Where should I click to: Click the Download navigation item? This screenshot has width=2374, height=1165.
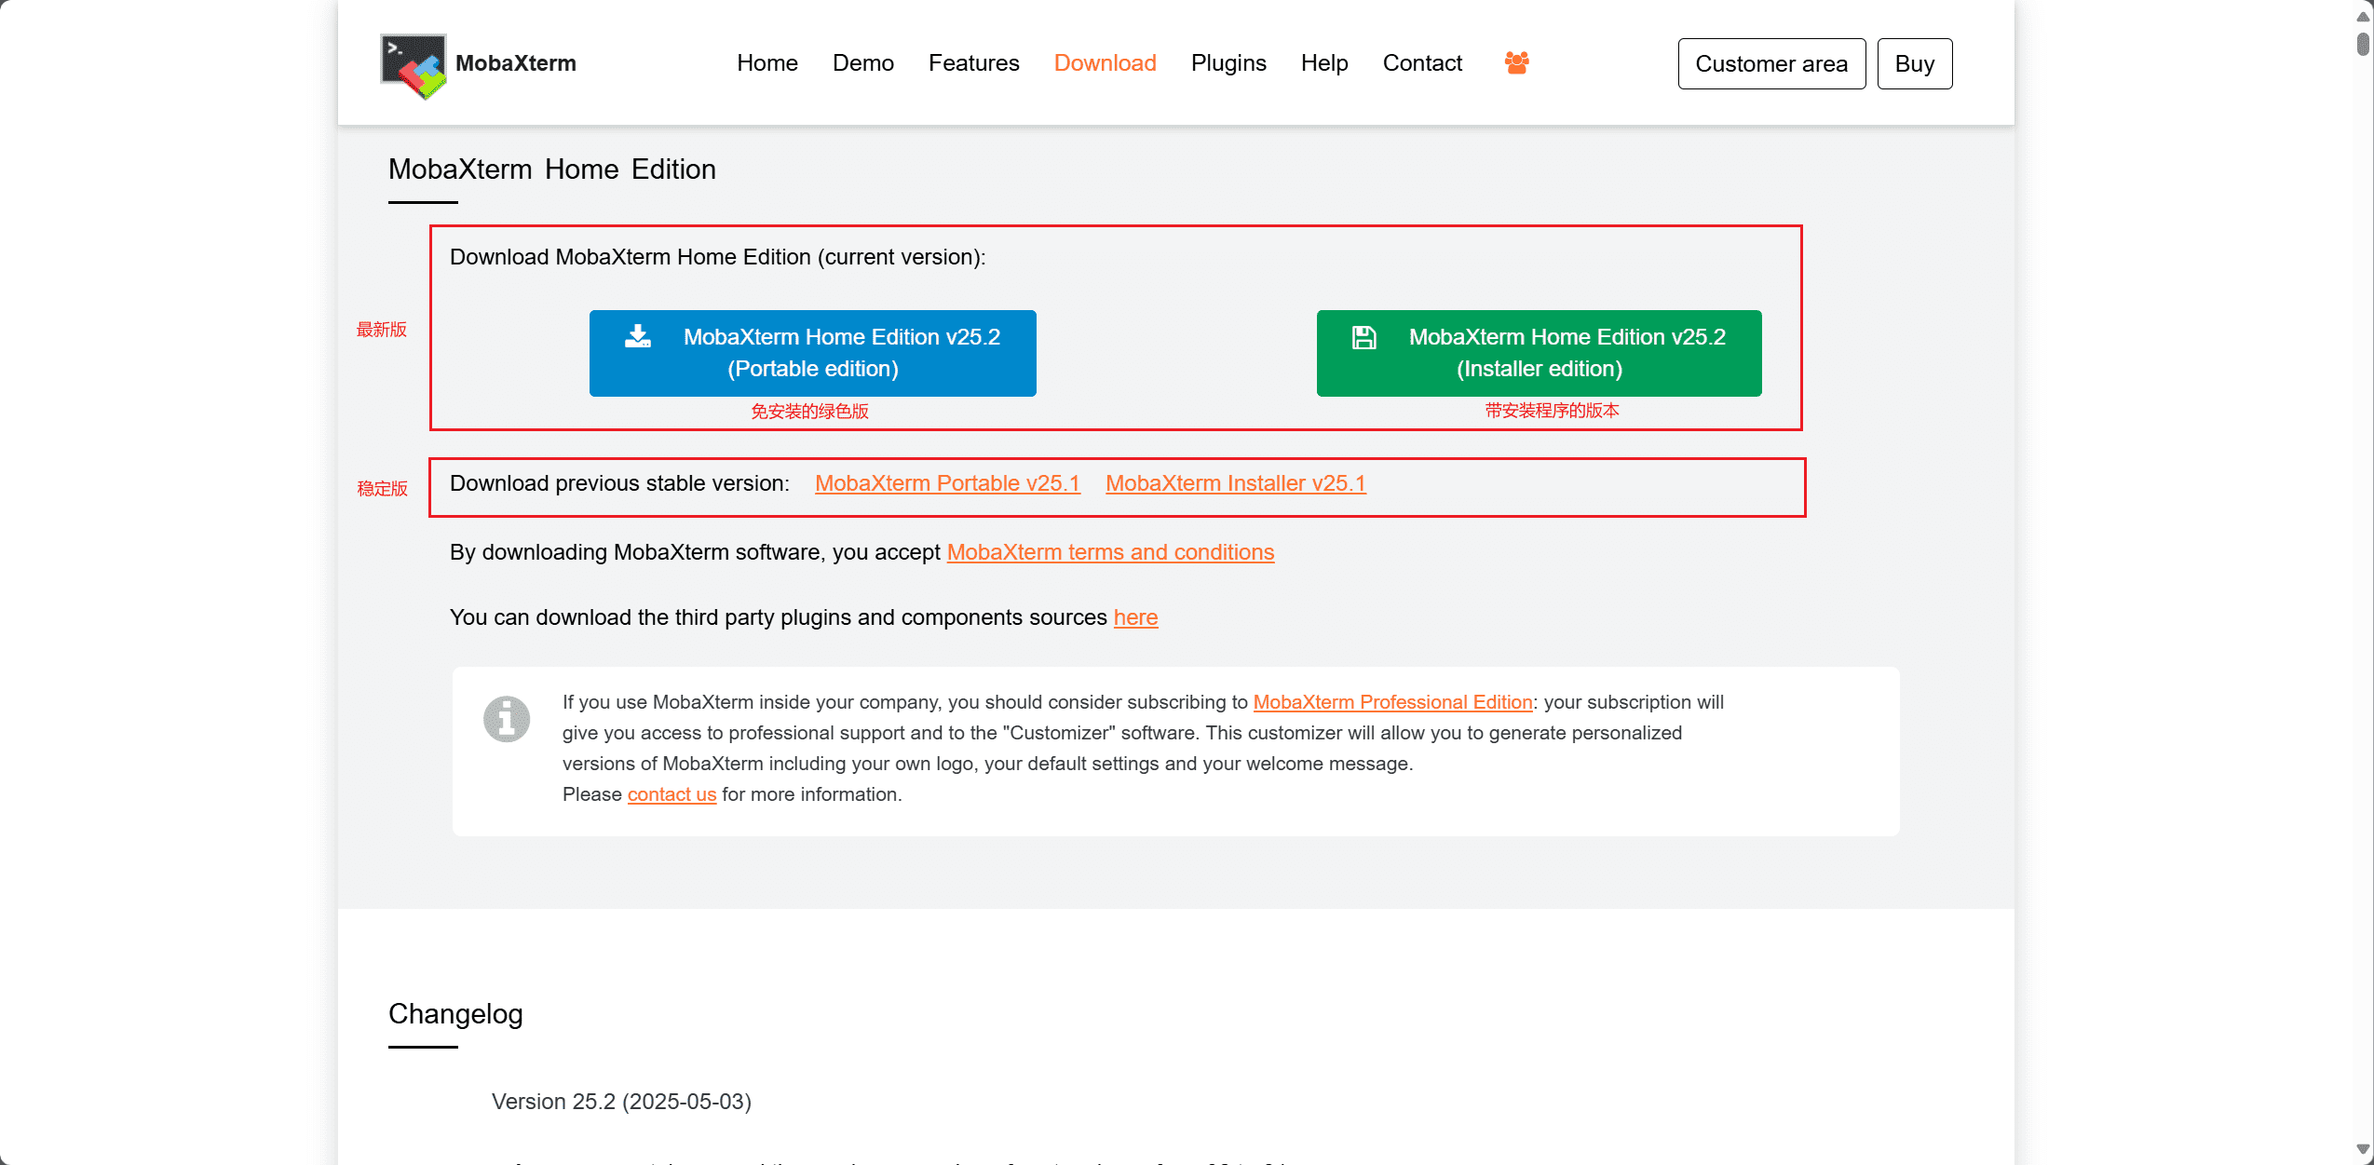(1106, 63)
